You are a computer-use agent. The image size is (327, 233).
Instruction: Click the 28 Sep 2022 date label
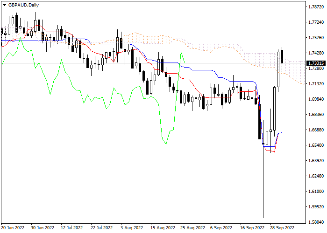(282, 228)
